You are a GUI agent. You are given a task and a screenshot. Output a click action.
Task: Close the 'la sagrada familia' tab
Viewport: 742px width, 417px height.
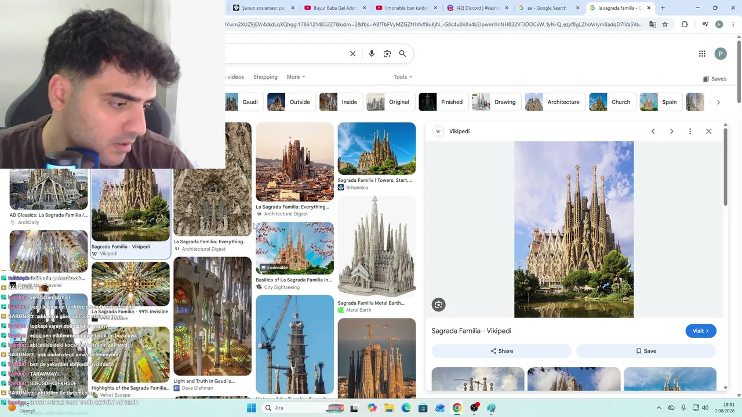coord(649,8)
